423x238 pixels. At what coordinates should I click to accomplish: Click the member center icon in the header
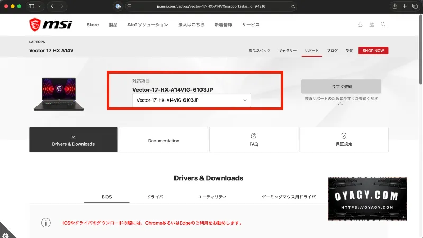tap(372, 24)
